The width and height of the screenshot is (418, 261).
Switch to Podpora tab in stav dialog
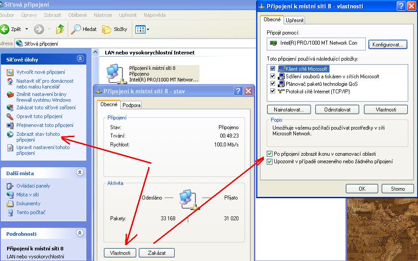pos(131,105)
